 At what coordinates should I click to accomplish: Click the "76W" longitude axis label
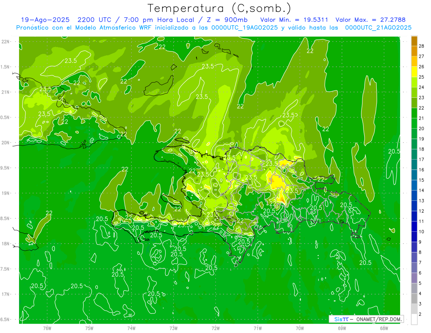point(47,328)
